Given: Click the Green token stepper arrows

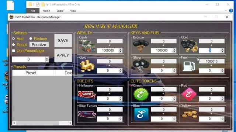Looking at the screenshot, I should point(174,99).
